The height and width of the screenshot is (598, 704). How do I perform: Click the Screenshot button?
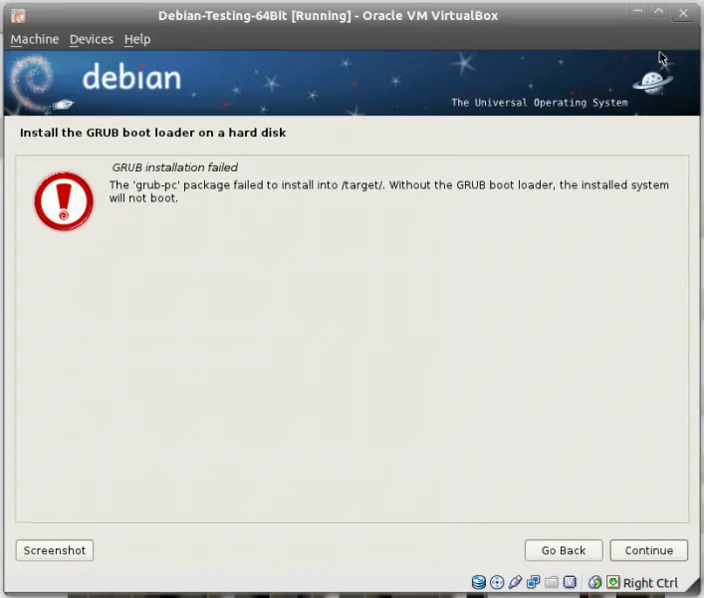coord(55,550)
